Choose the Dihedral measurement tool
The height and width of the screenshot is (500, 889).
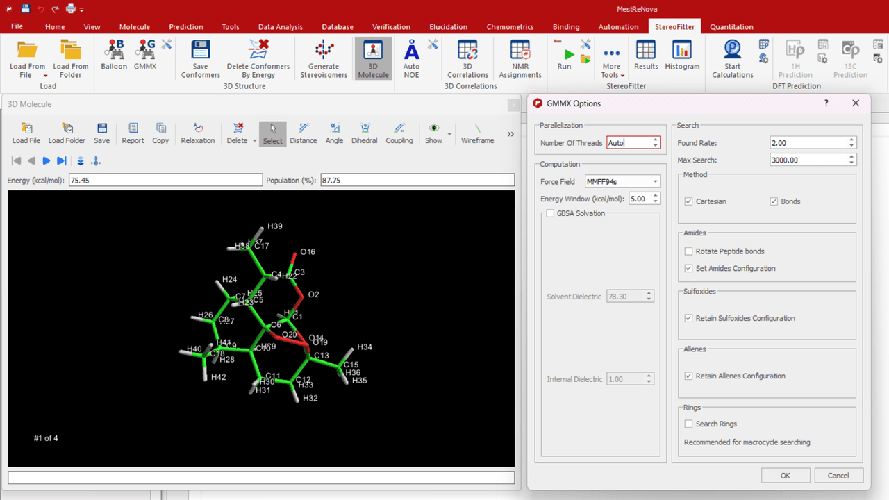364,133
